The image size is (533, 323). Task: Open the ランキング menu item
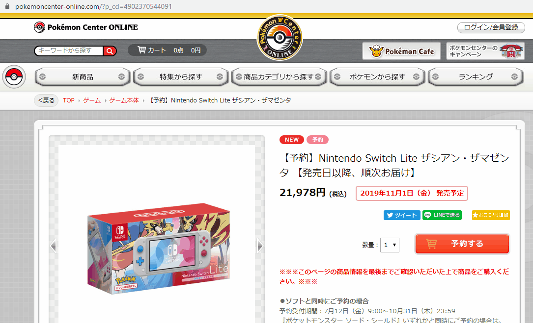475,77
